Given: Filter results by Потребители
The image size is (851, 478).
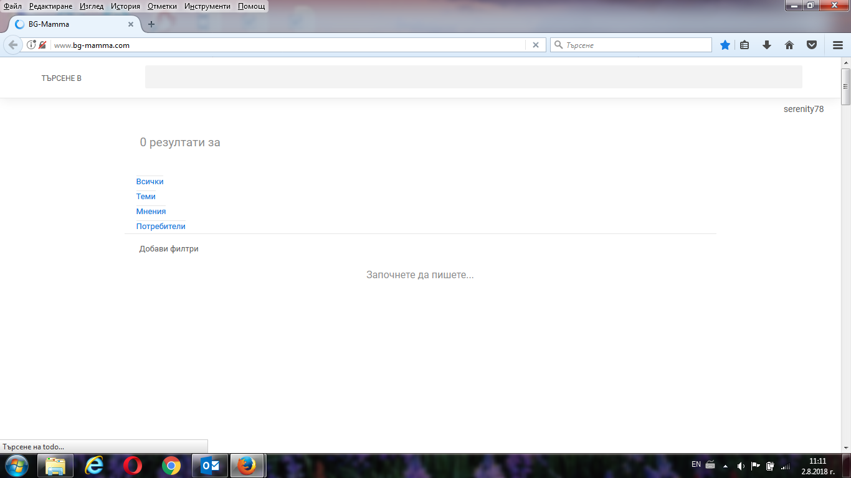Looking at the screenshot, I should (x=161, y=227).
